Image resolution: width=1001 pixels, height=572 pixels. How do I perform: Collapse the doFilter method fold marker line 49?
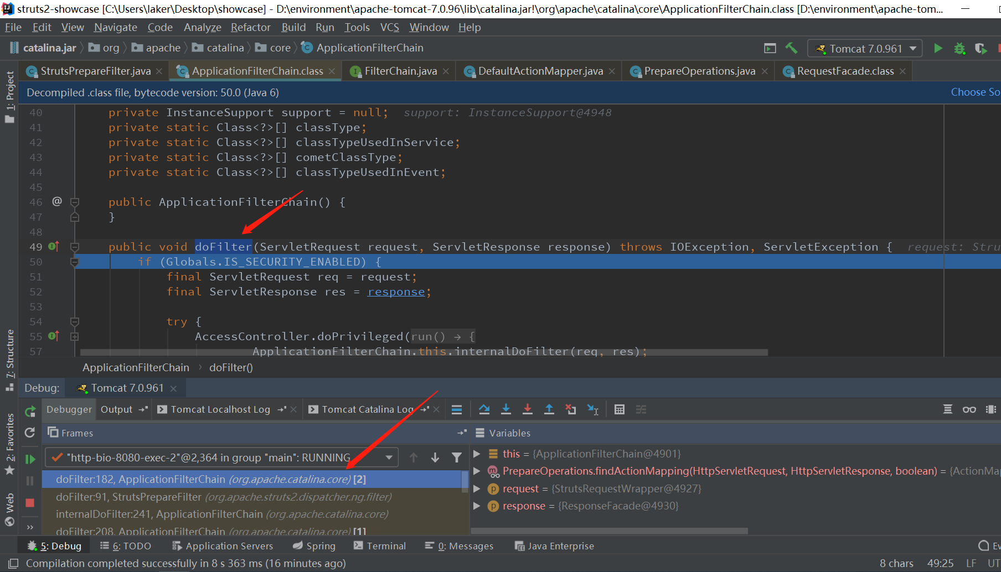point(75,247)
